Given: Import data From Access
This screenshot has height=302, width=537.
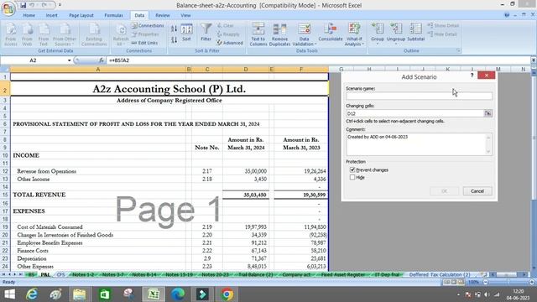Looking at the screenshot, I should (x=11, y=34).
